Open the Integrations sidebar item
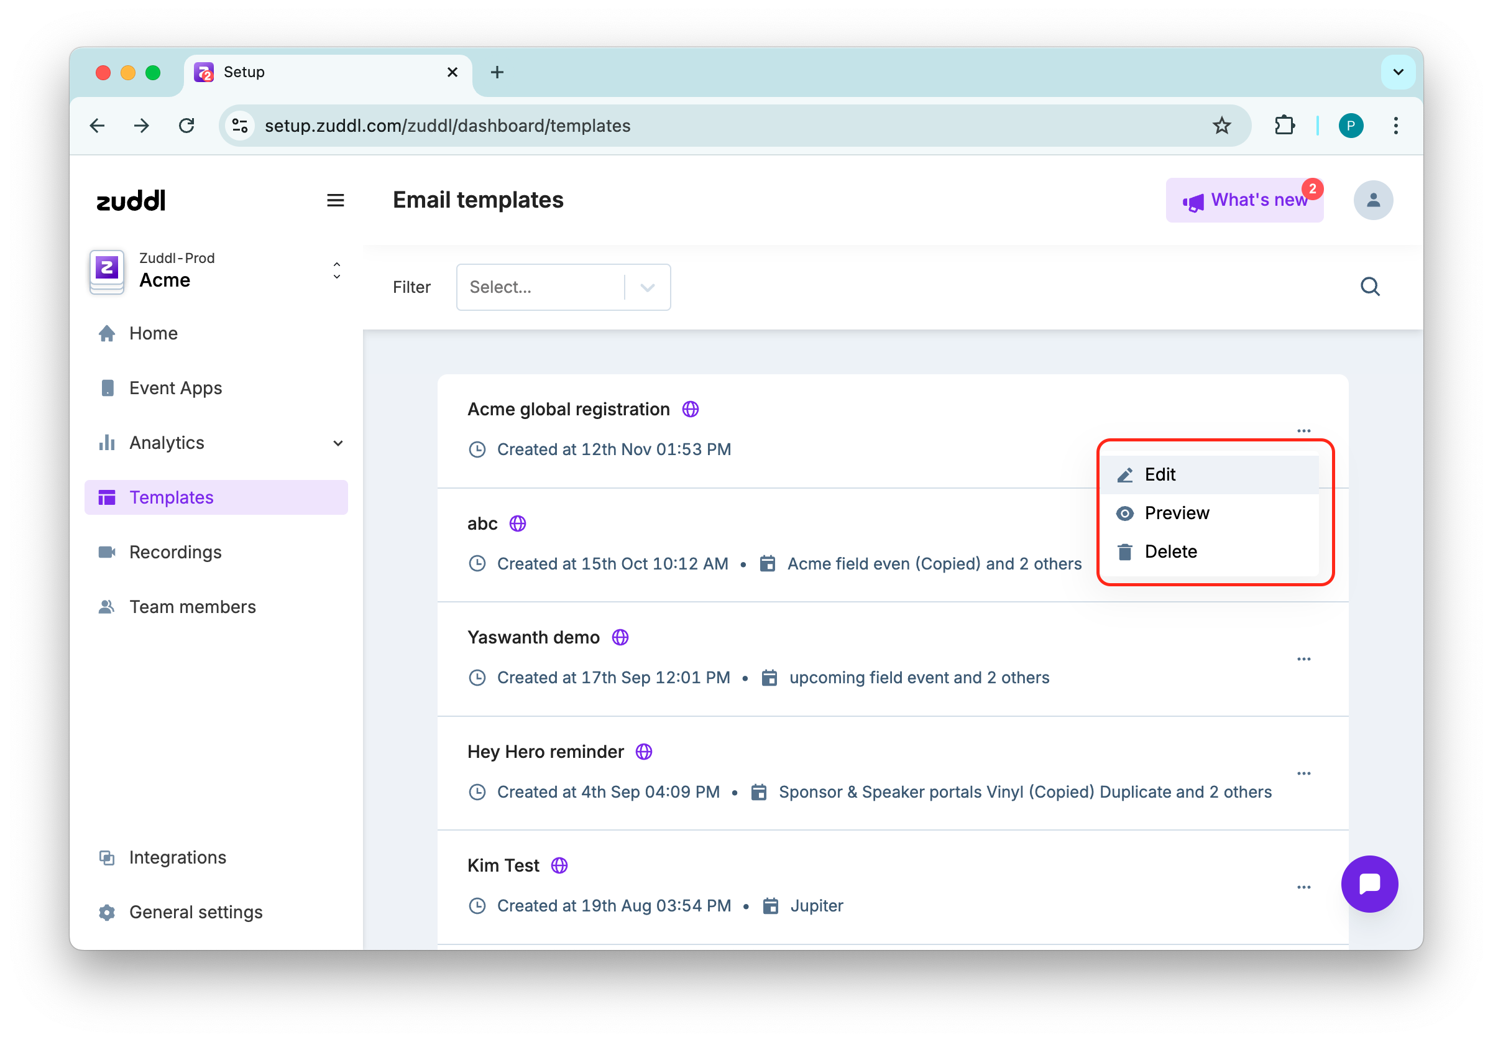The image size is (1493, 1042). (x=177, y=857)
